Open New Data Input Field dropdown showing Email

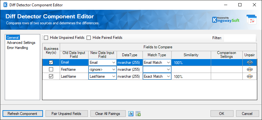(102, 63)
